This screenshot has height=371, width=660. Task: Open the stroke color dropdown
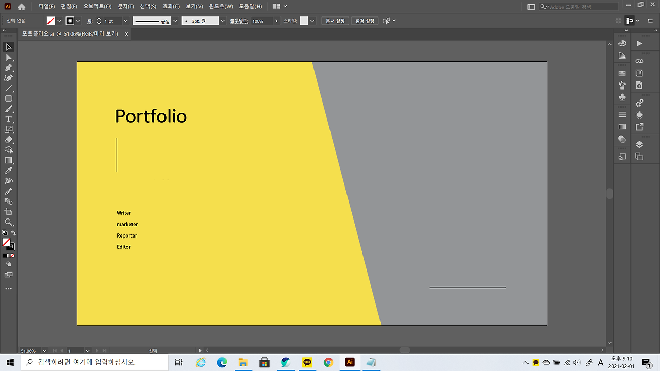(x=78, y=21)
